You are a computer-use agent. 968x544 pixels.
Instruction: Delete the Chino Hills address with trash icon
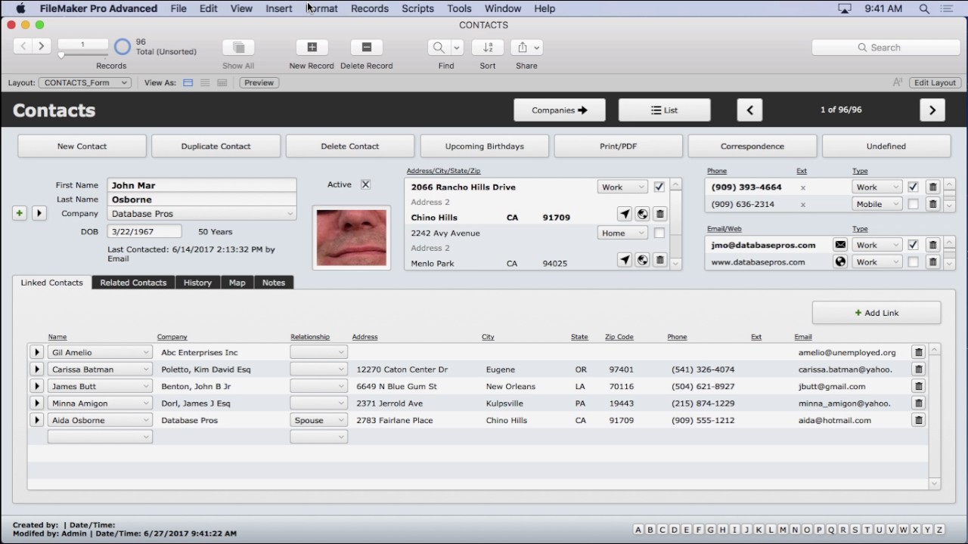659,215
